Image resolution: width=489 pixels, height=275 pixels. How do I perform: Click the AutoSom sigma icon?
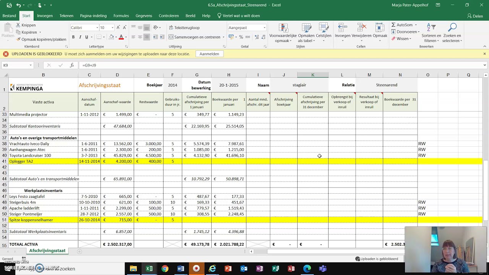(393, 25)
